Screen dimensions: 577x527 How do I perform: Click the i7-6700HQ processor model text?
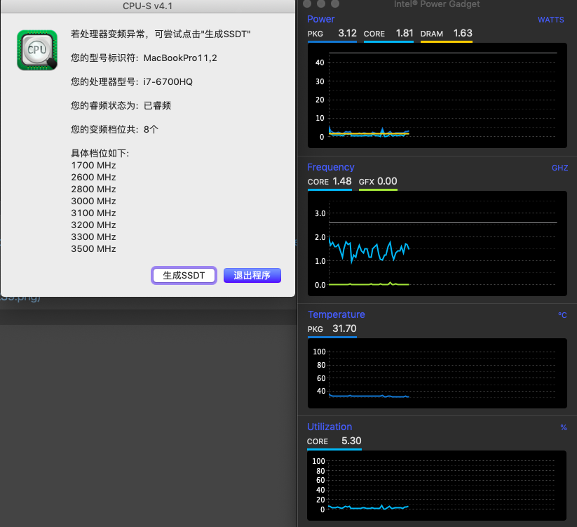168,82
